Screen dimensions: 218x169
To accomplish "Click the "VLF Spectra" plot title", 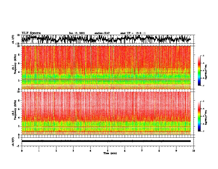I will 31,33.
